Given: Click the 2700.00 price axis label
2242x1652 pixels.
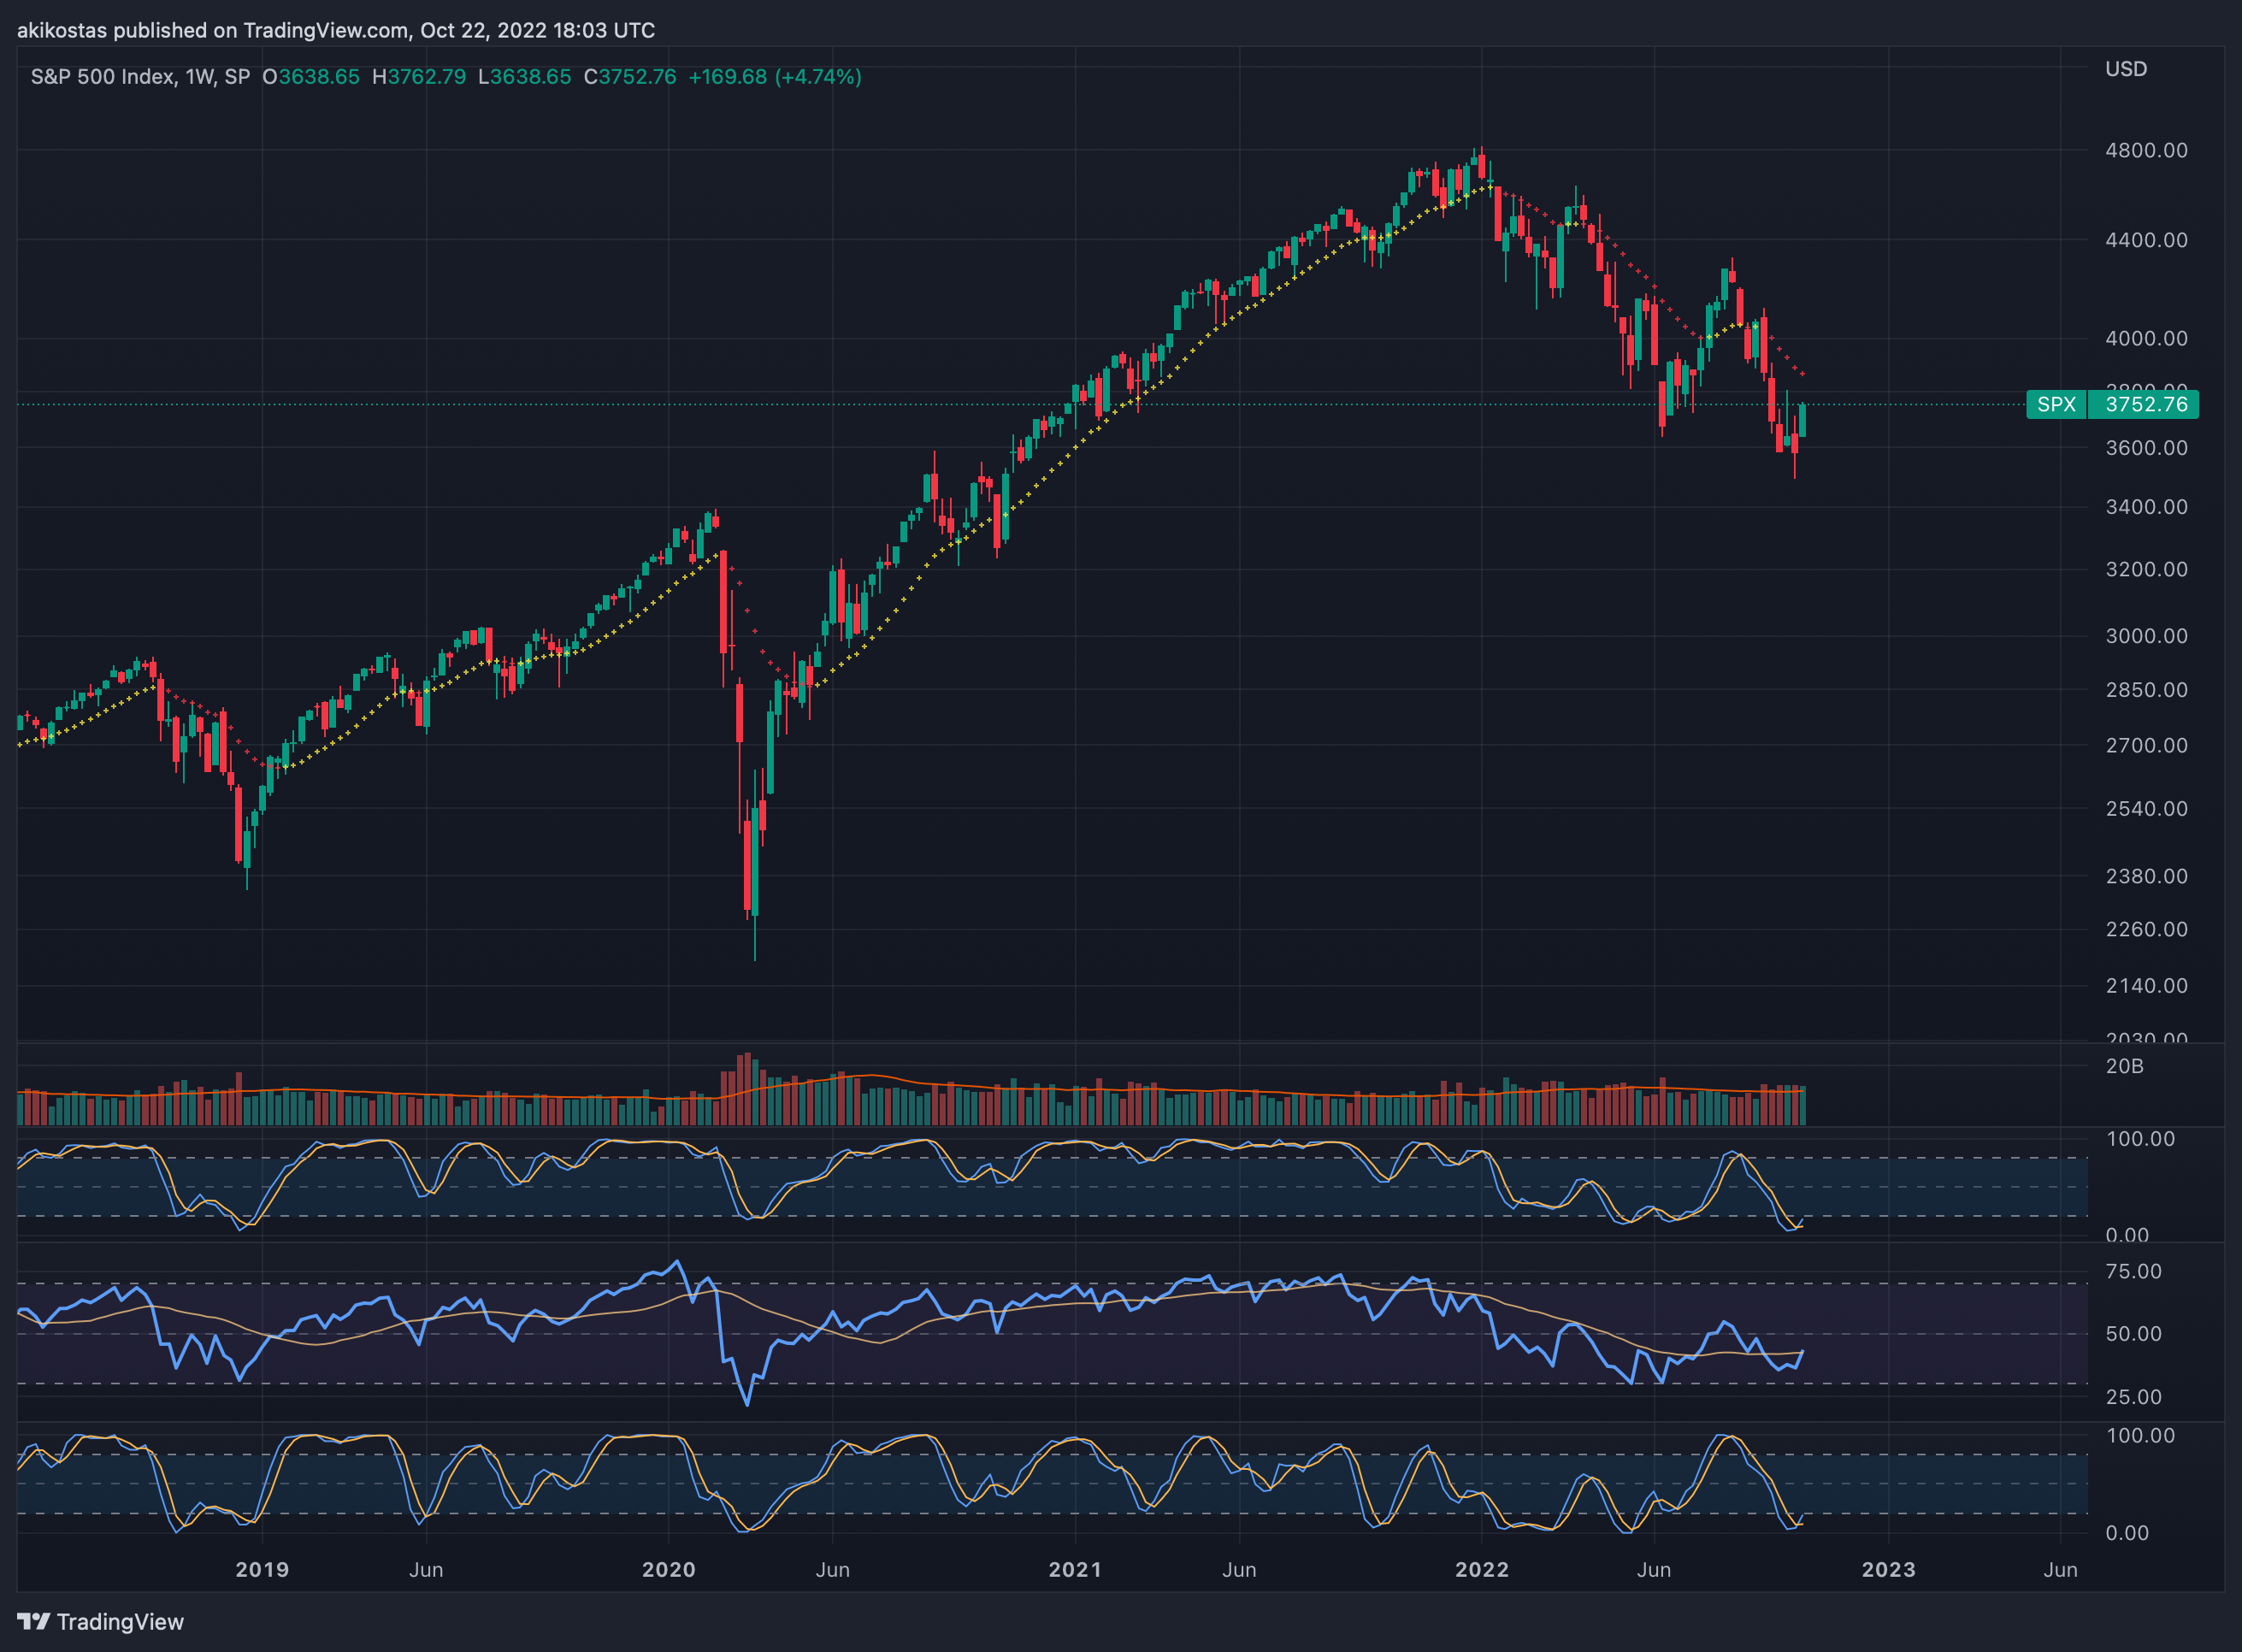Looking at the screenshot, I should pos(2146,745).
